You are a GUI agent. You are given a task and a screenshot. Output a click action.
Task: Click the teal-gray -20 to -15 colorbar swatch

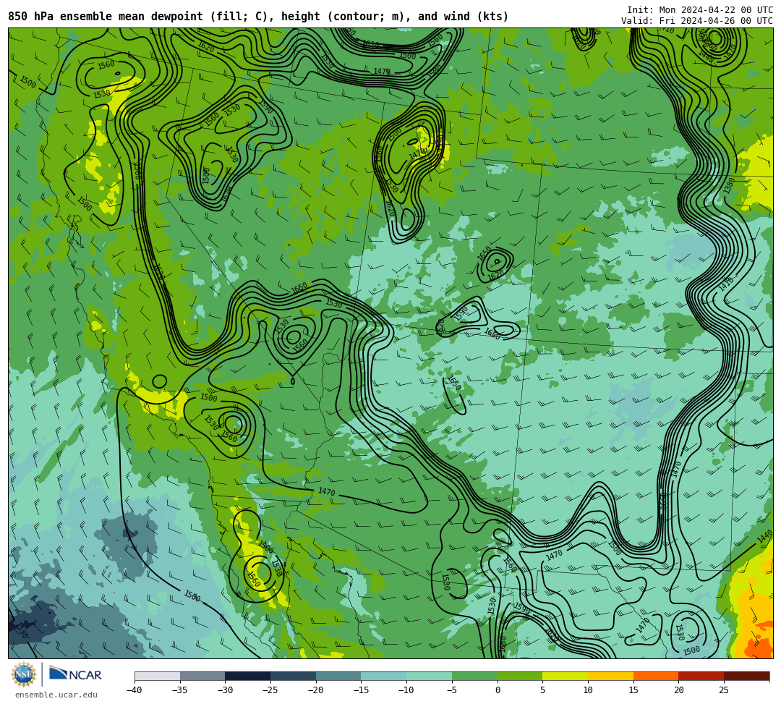tap(338, 676)
